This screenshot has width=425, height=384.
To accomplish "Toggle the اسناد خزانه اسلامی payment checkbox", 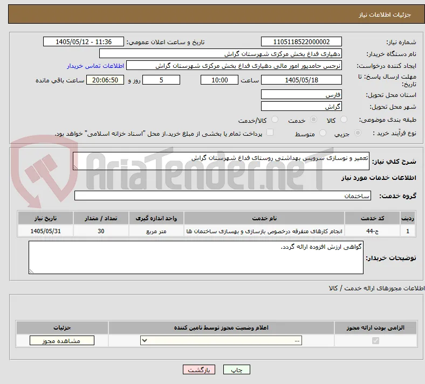I will coord(270,132).
